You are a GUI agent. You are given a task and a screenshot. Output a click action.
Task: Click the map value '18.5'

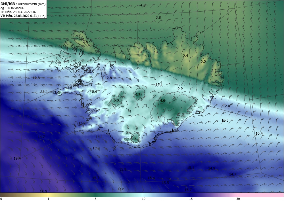[x=43, y=191]
